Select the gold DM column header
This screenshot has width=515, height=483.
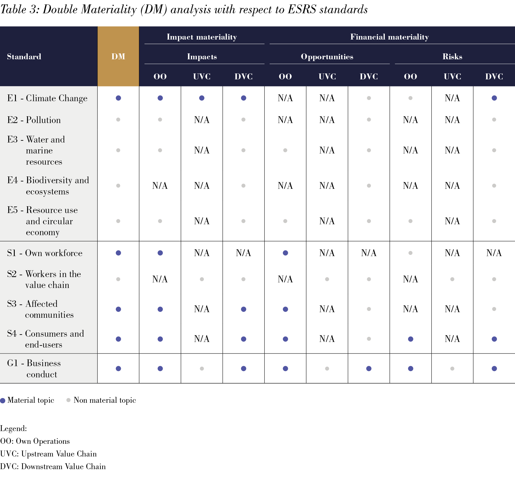click(x=118, y=56)
